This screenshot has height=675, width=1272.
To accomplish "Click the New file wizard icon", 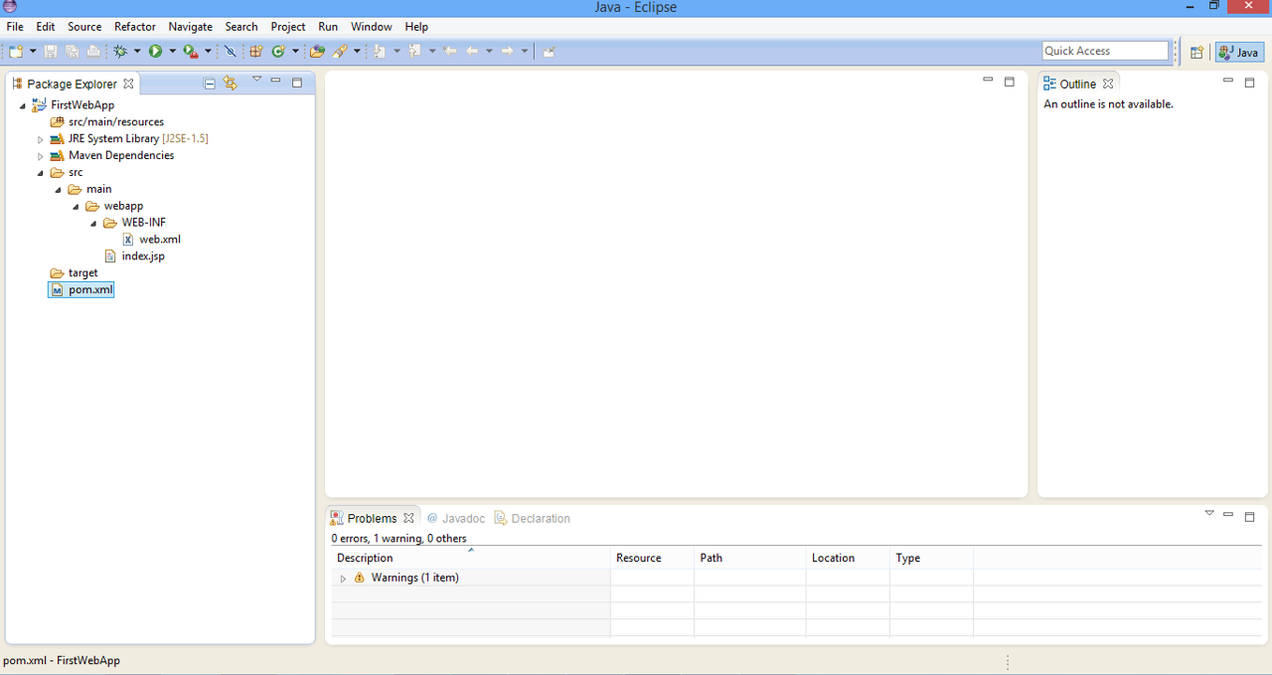I will [16, 51].
